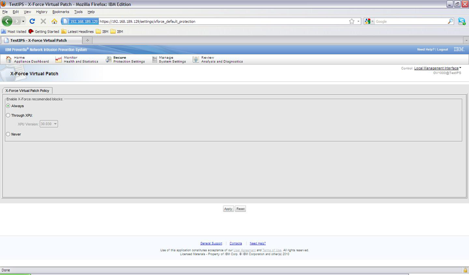Screen dimensions: 469x275
Task: Open the navigation history dropdown arrow
Action: (x=23, y=21)
